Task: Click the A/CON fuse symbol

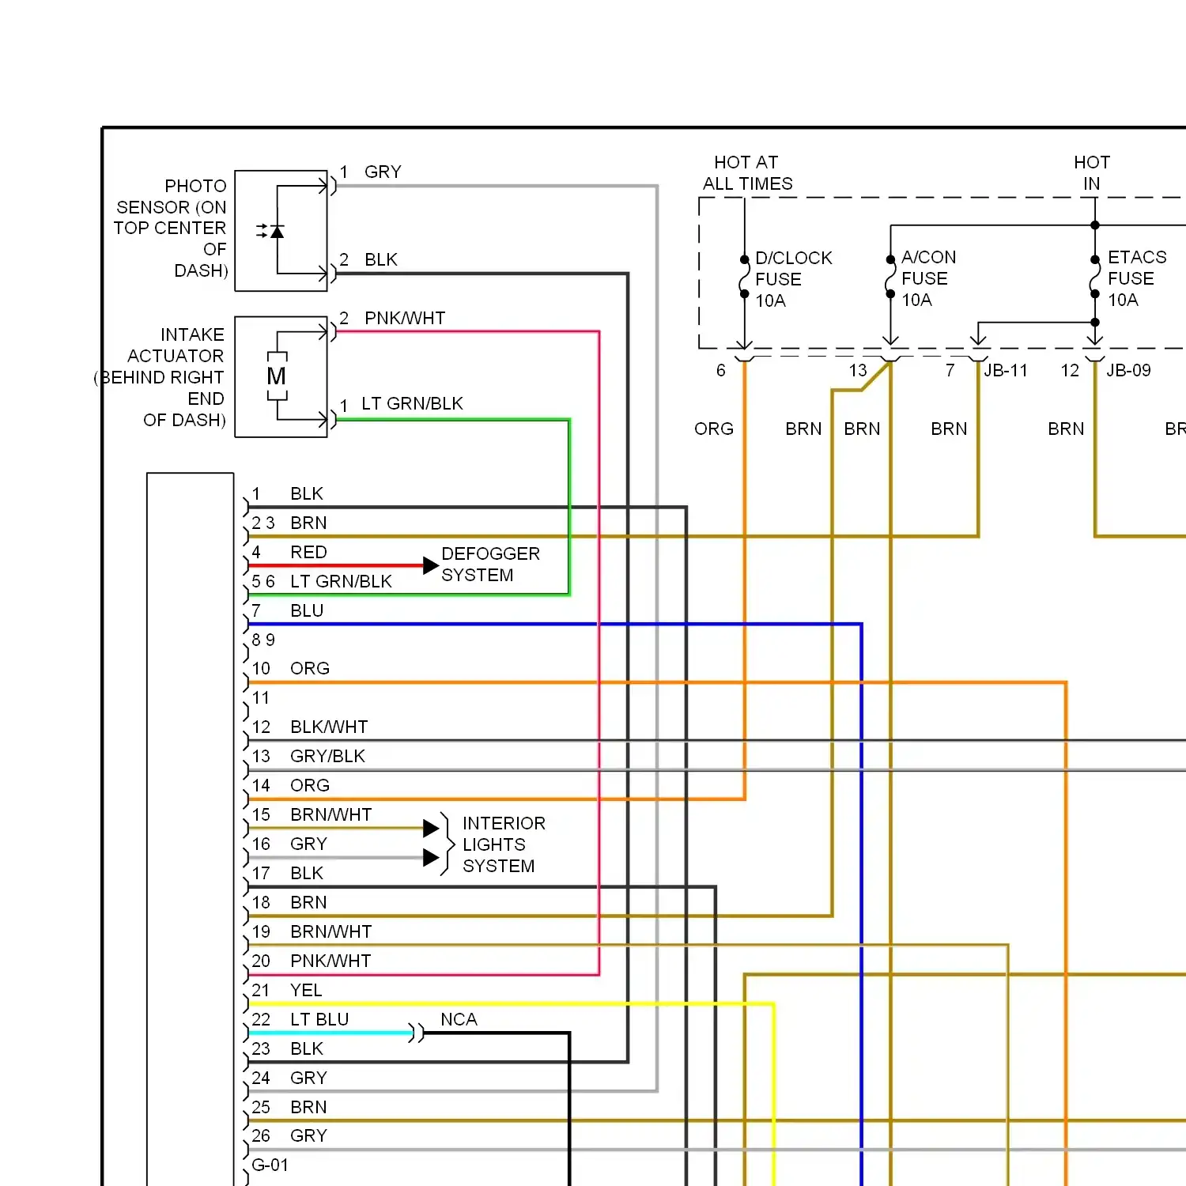Action: 890,277
